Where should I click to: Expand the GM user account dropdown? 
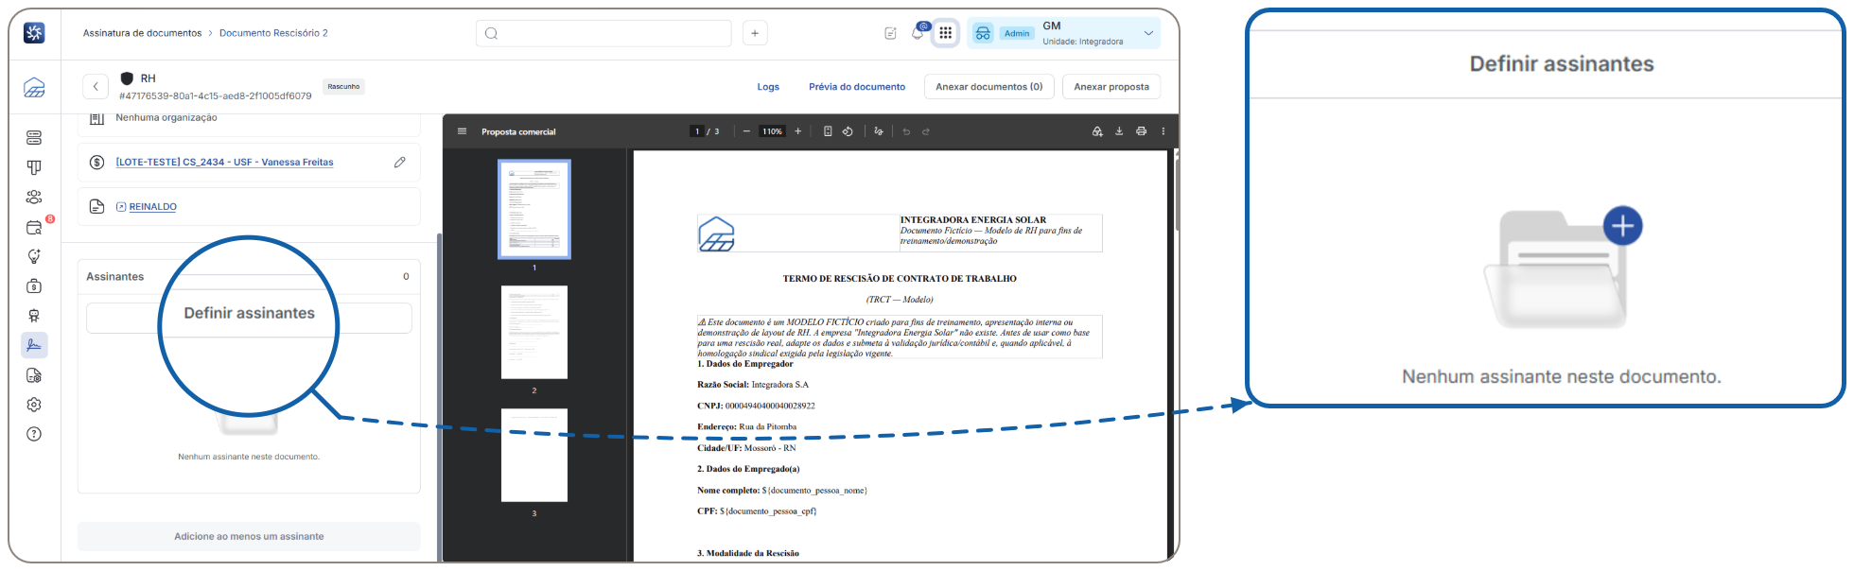click(1148, 33)
